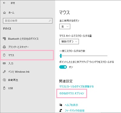Click the オン toggle state label

71,67
